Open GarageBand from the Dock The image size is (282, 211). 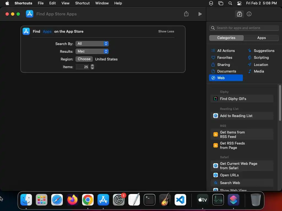tap(165, 200)
